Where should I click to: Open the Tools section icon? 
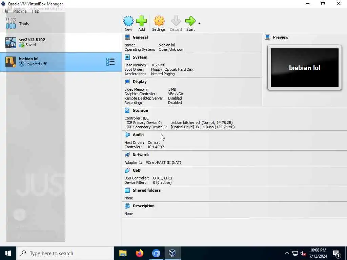click(11, 23)
